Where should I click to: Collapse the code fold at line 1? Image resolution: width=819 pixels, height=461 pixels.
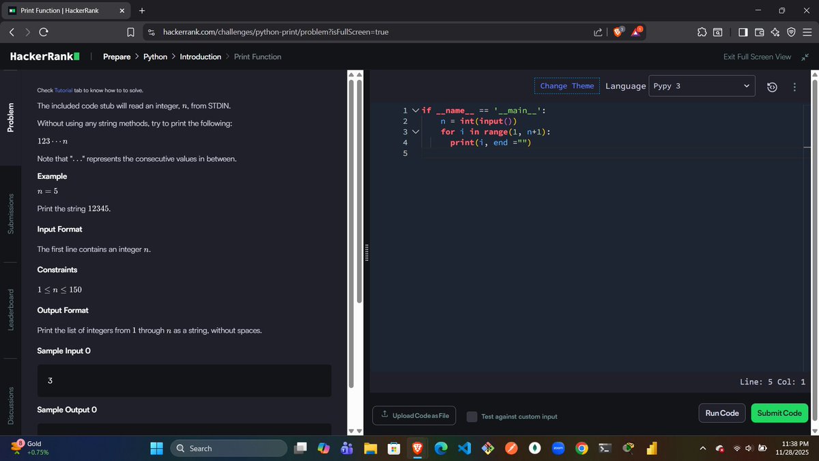(415, 110)
